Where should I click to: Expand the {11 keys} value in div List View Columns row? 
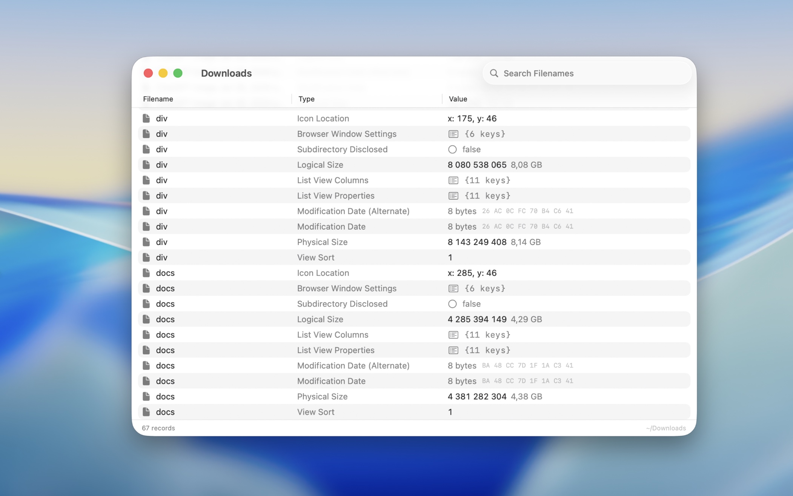(488, 180)
